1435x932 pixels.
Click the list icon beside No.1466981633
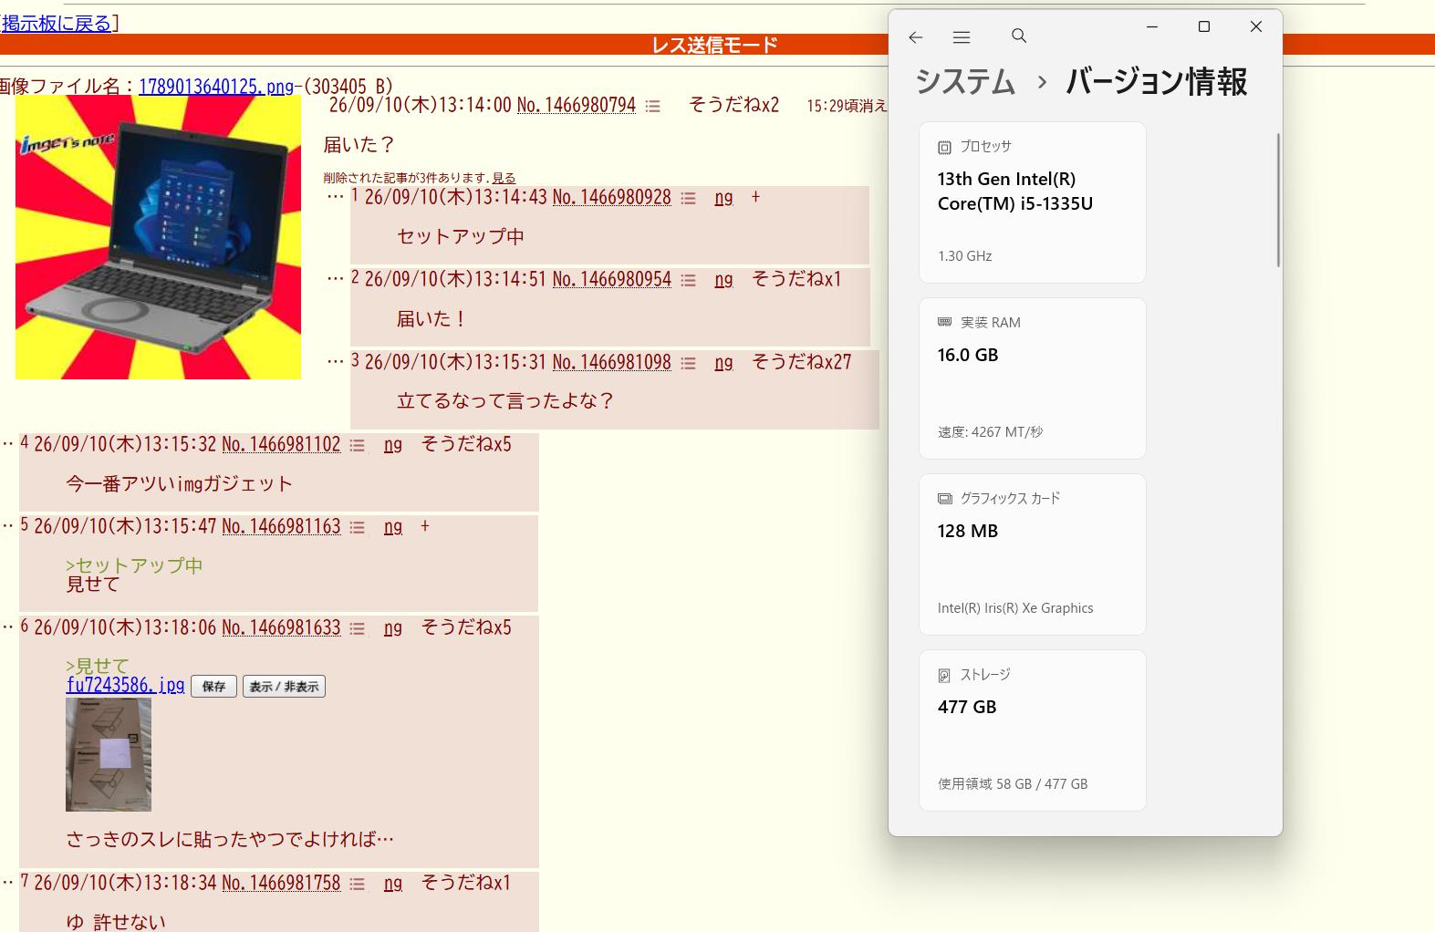click(x=358, y=628)
